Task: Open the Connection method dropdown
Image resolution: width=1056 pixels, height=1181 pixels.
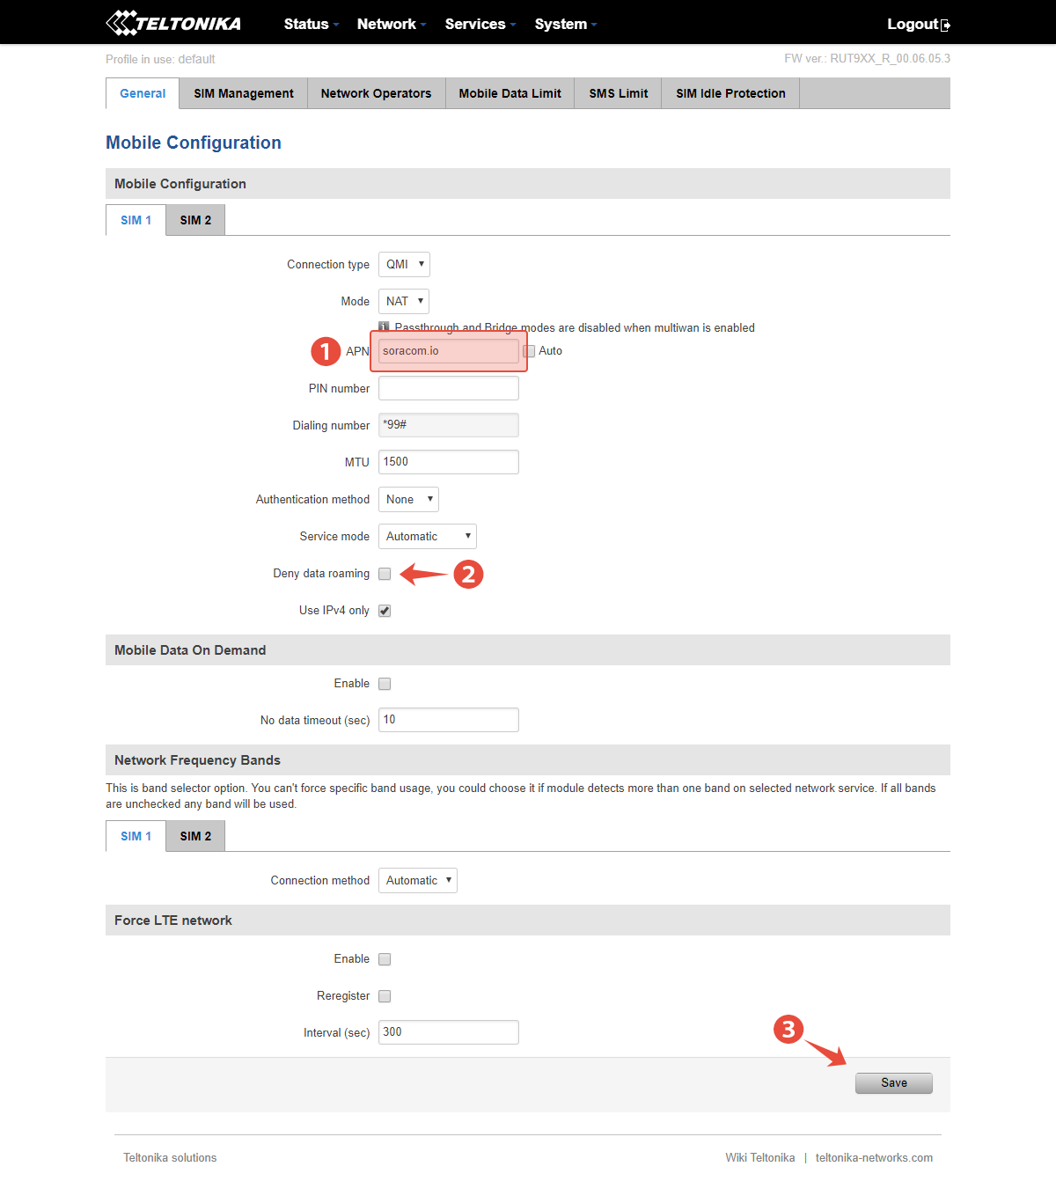Action: 417,880
